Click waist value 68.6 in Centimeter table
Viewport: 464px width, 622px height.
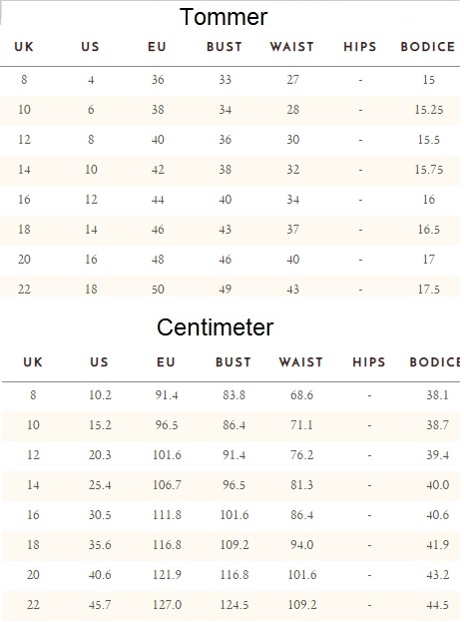(301, 395)
